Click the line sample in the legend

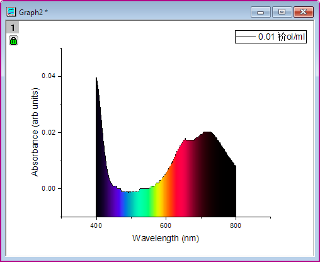[246, 37]
